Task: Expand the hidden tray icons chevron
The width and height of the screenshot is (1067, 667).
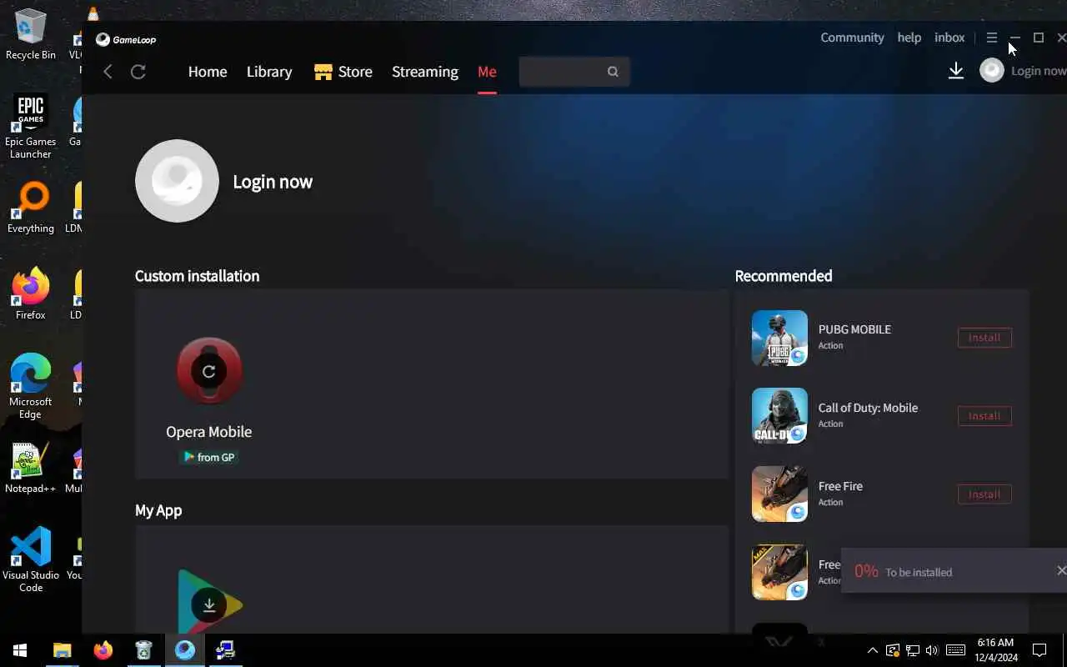Action: point(872,650)
